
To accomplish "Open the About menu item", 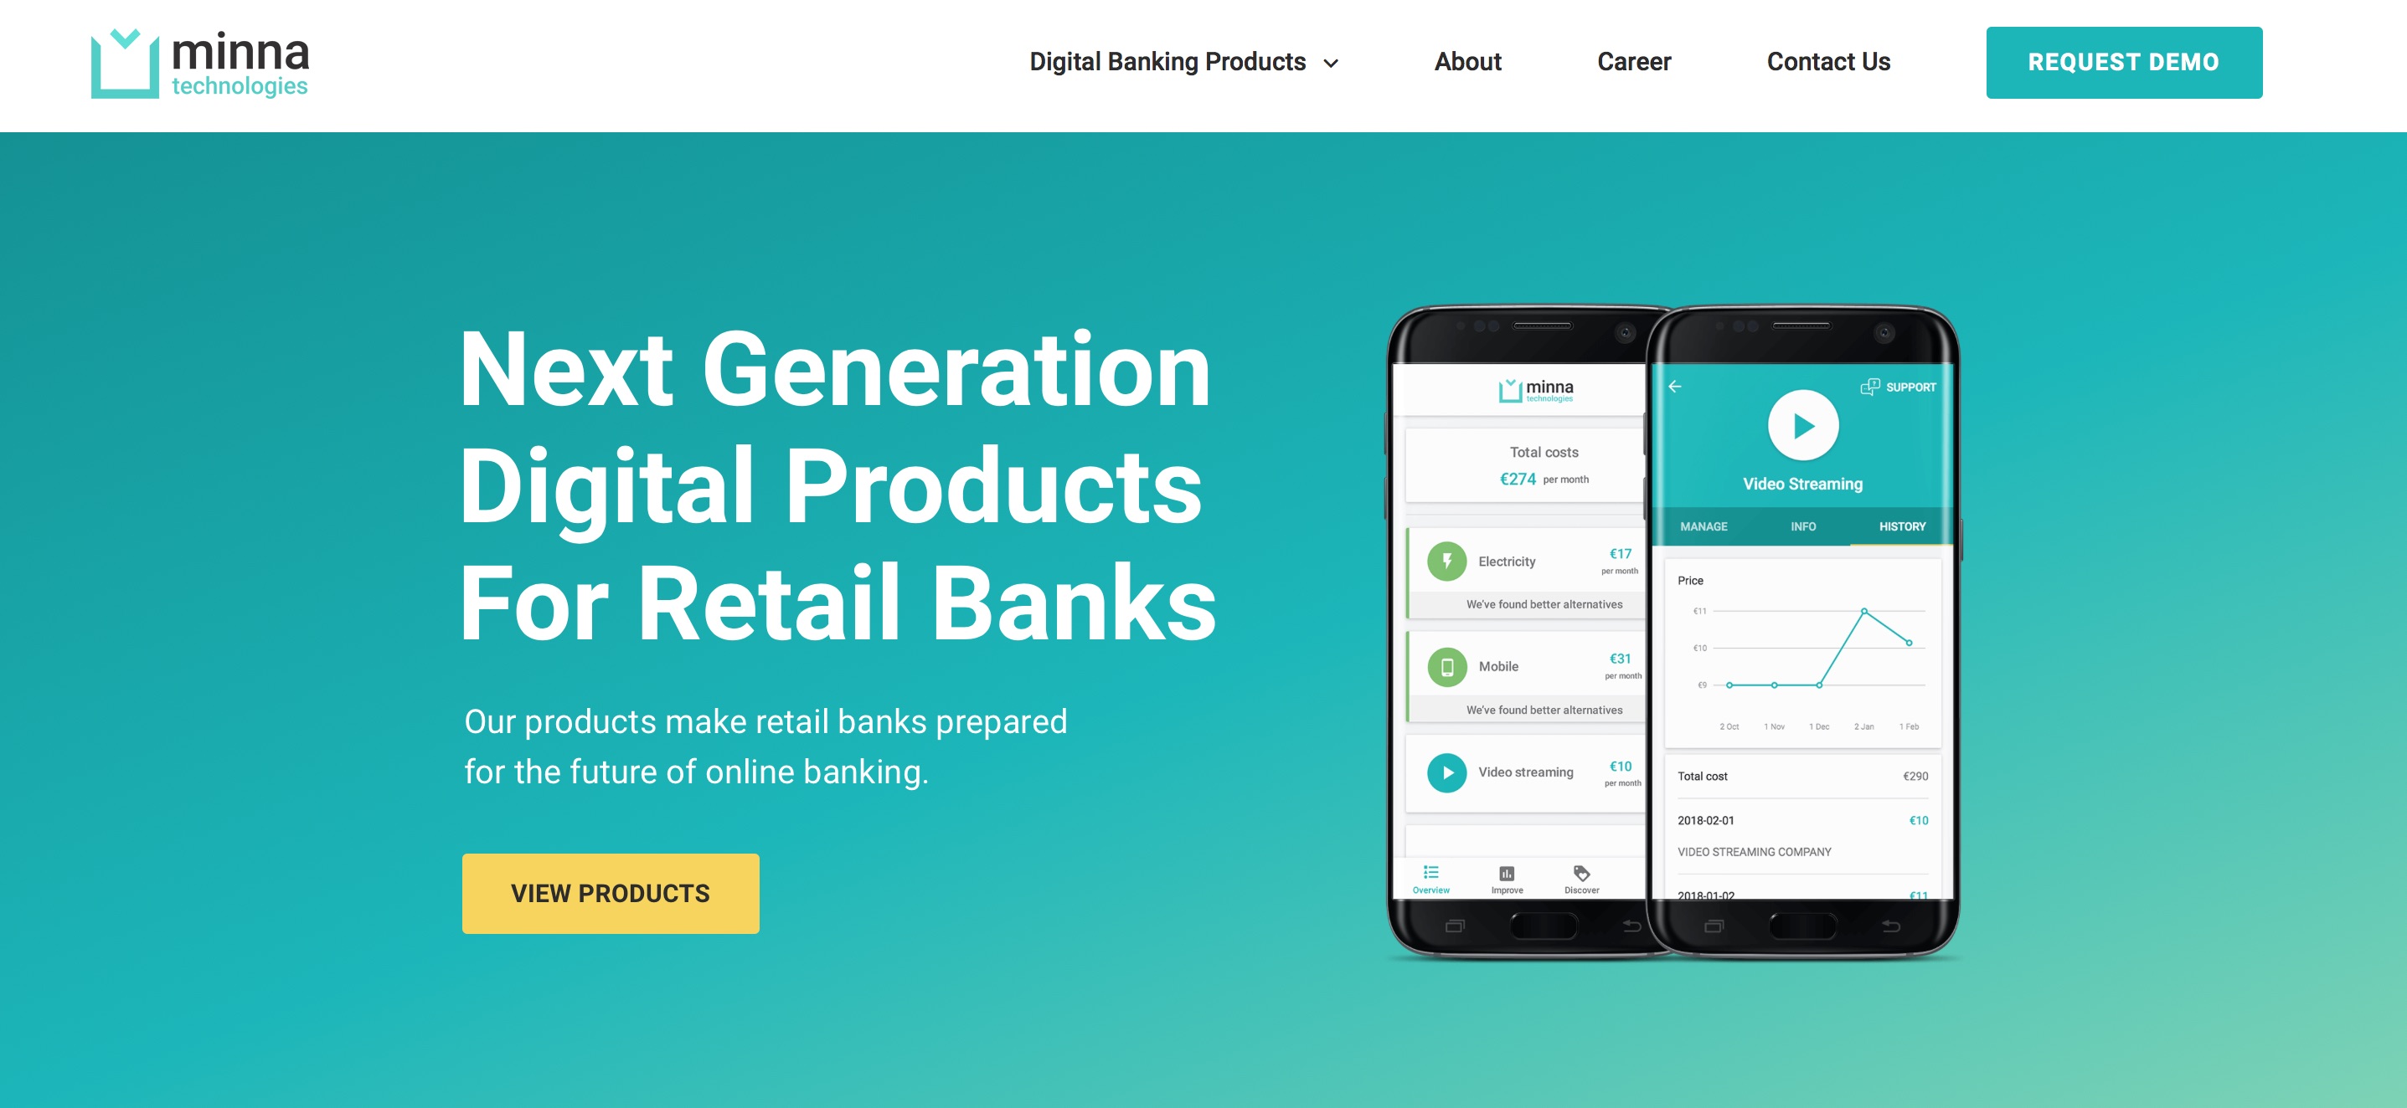I will point(1466,61).
